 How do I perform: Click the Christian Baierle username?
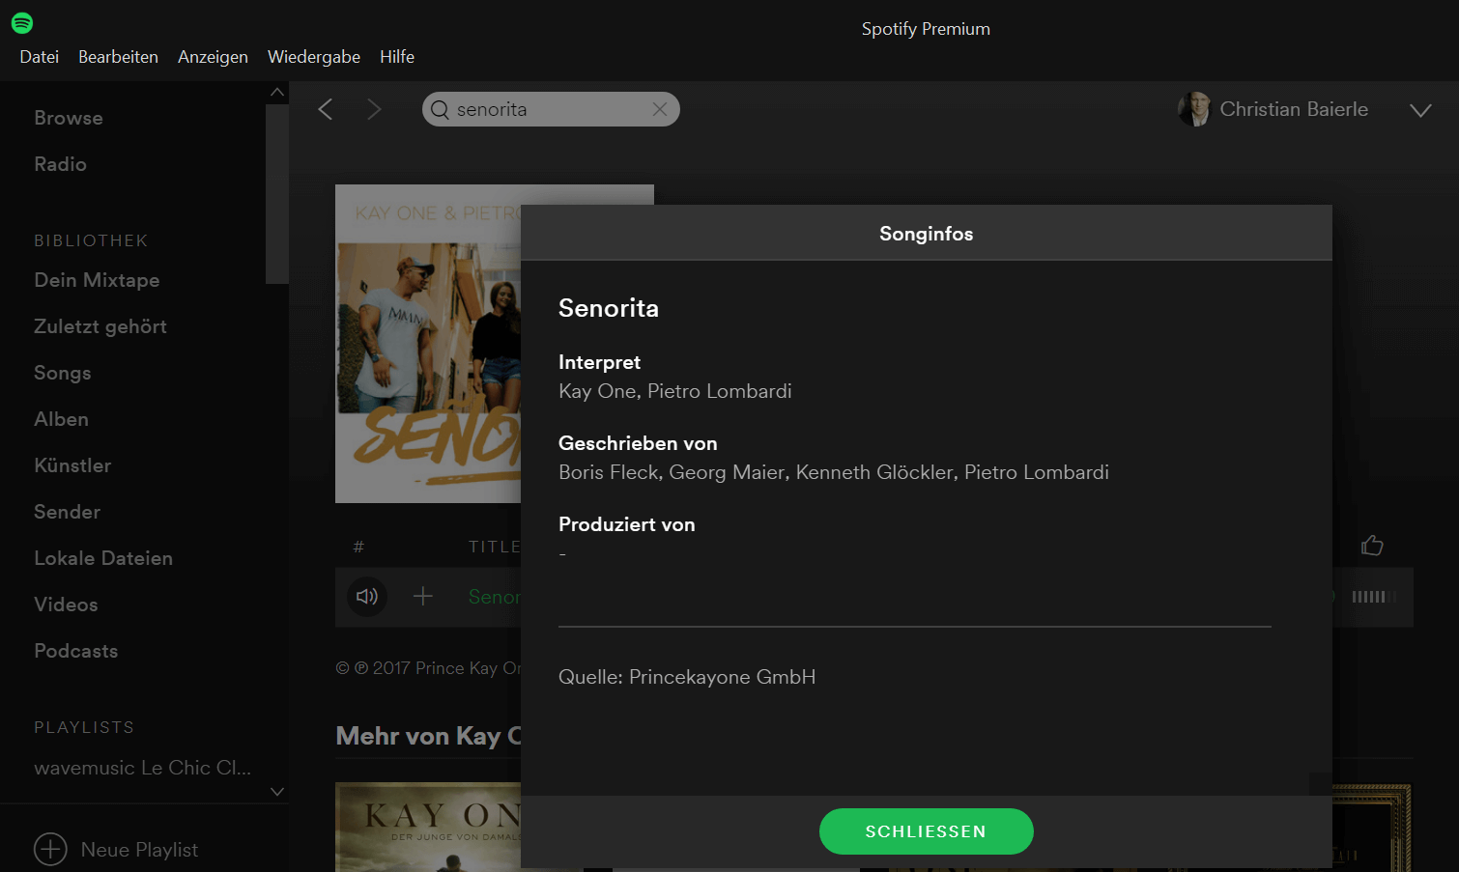[1294, 109]
